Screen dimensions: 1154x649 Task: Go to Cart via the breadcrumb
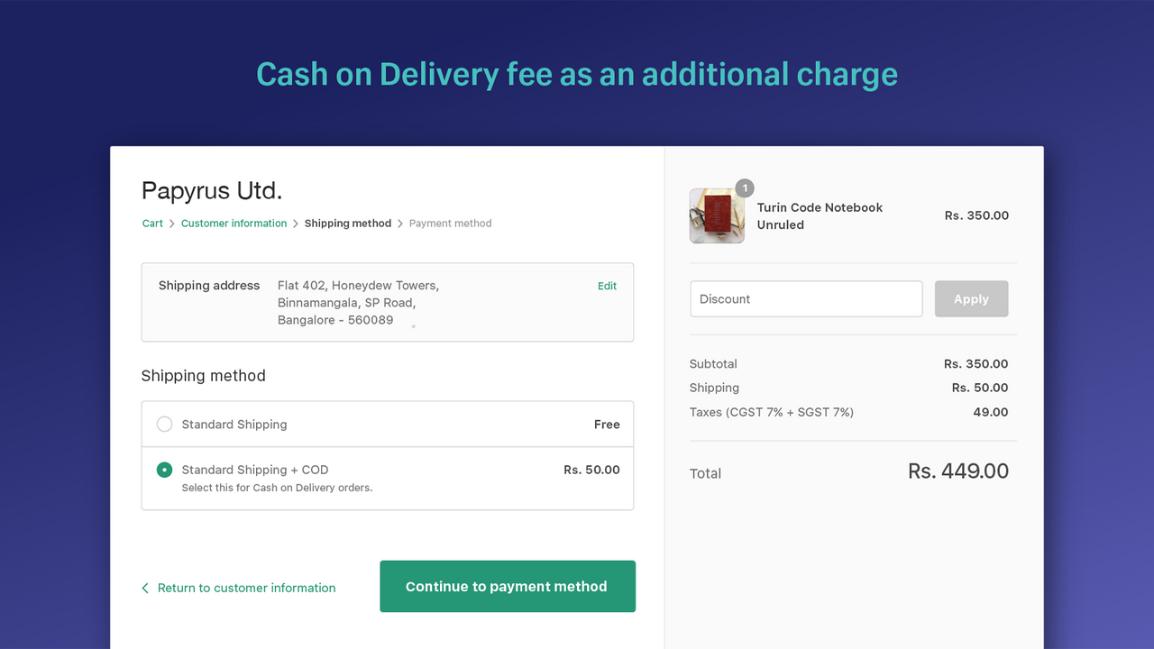152,223
